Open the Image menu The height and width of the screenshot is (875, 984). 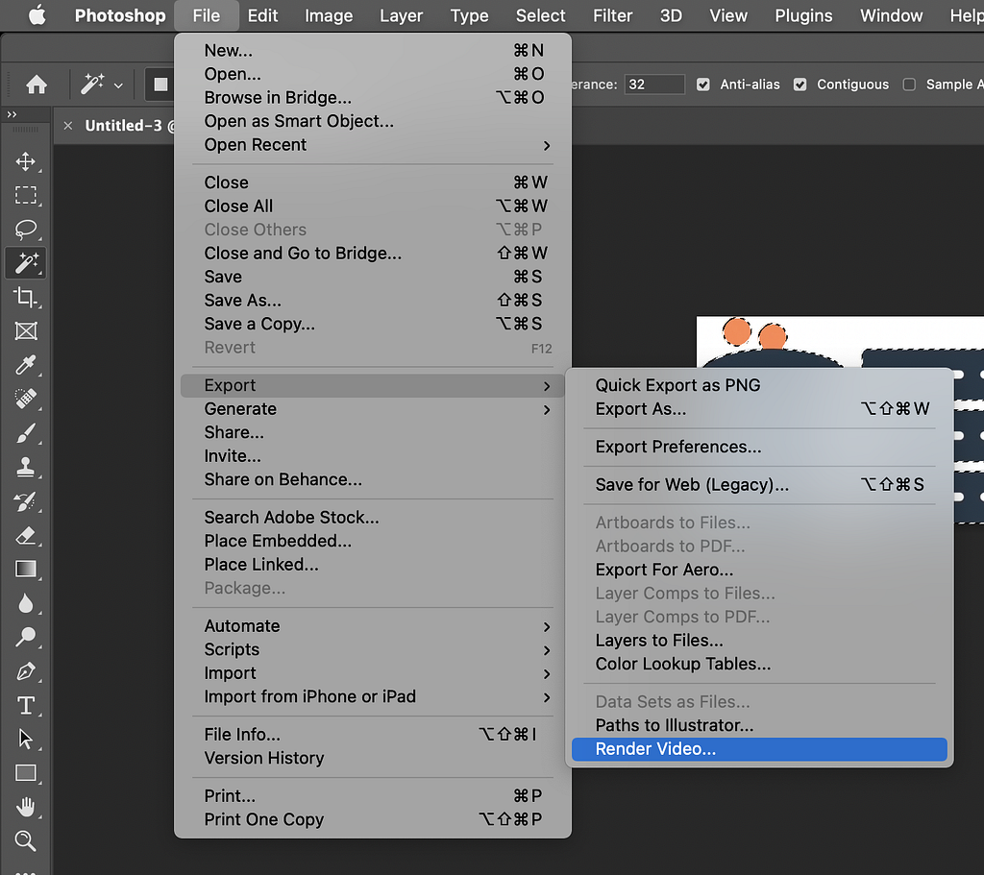click(329, 15)
